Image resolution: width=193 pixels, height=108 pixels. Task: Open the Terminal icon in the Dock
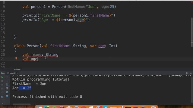[128, 107]
